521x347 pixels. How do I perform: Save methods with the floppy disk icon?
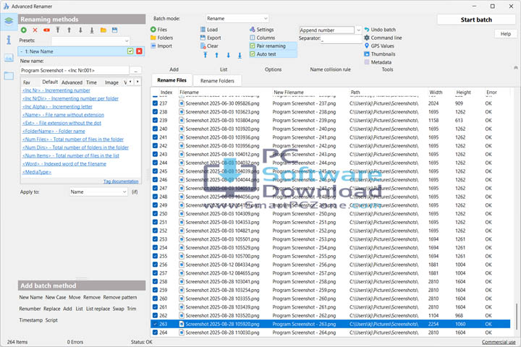pos(114,30)
